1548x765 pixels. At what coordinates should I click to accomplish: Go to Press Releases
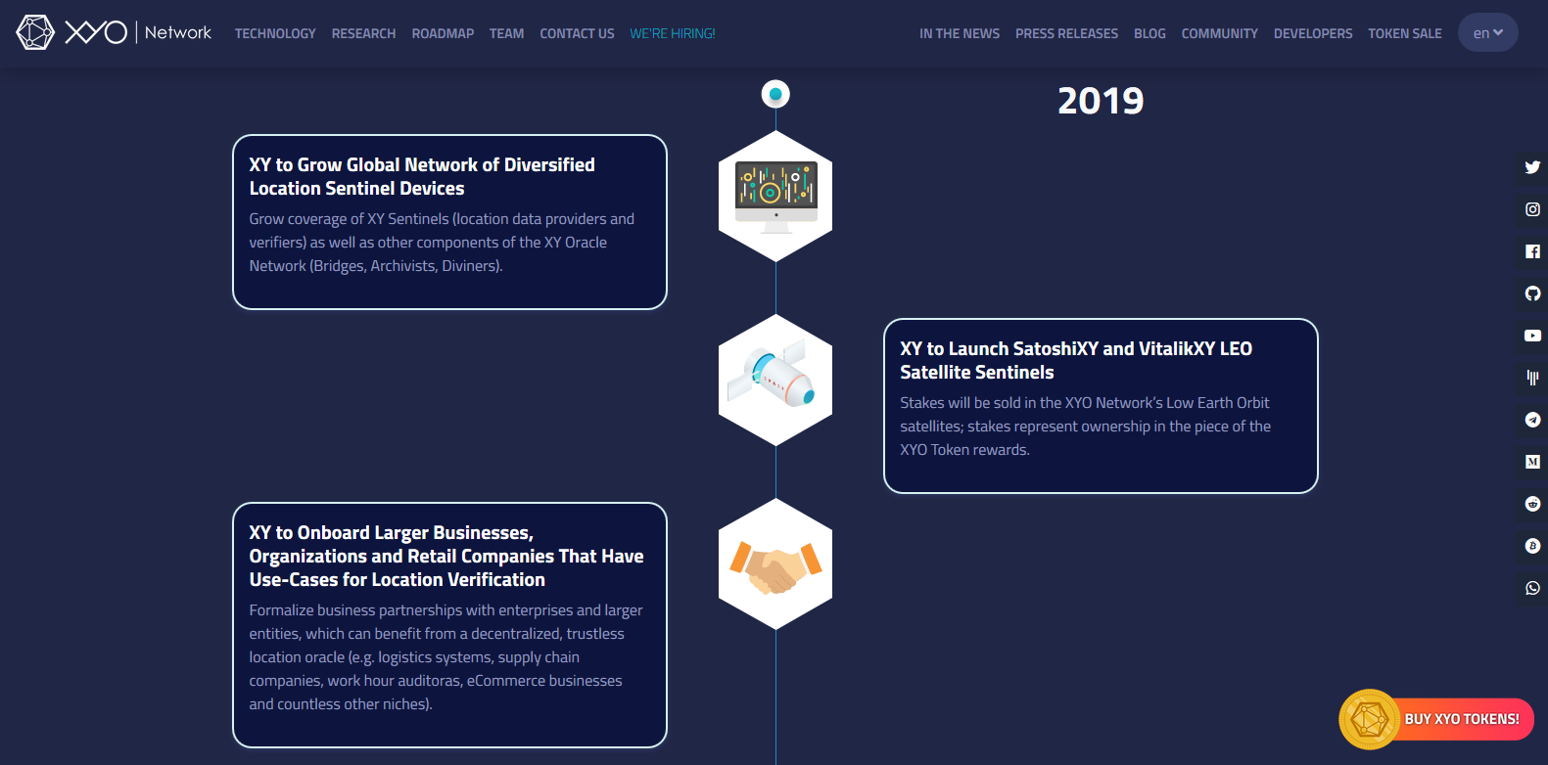1066,33
